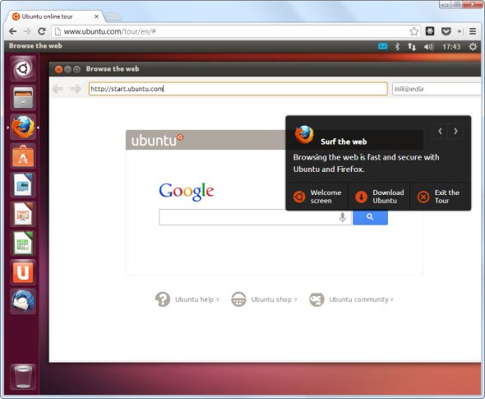This screenshot has width=485, height=399.
Task: Go to next tour step arrow
Action: (455, 131)
